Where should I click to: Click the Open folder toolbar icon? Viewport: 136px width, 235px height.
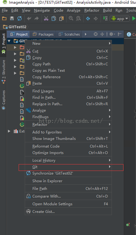4,18
